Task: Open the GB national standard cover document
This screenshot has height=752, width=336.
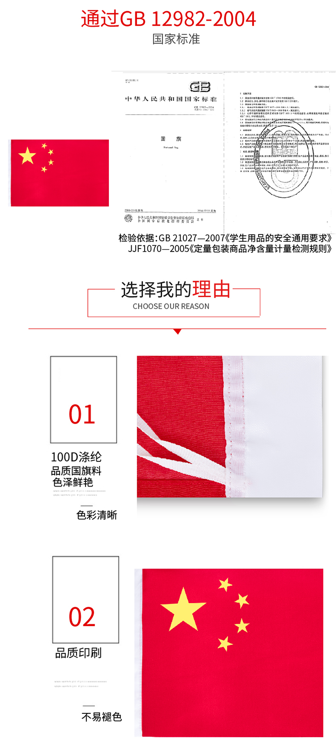Action: point(169,150)
